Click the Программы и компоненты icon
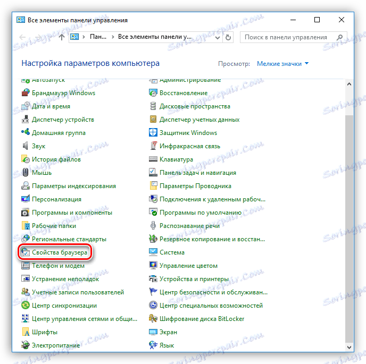Screen dimensions: 366x364 coord(26,213)
